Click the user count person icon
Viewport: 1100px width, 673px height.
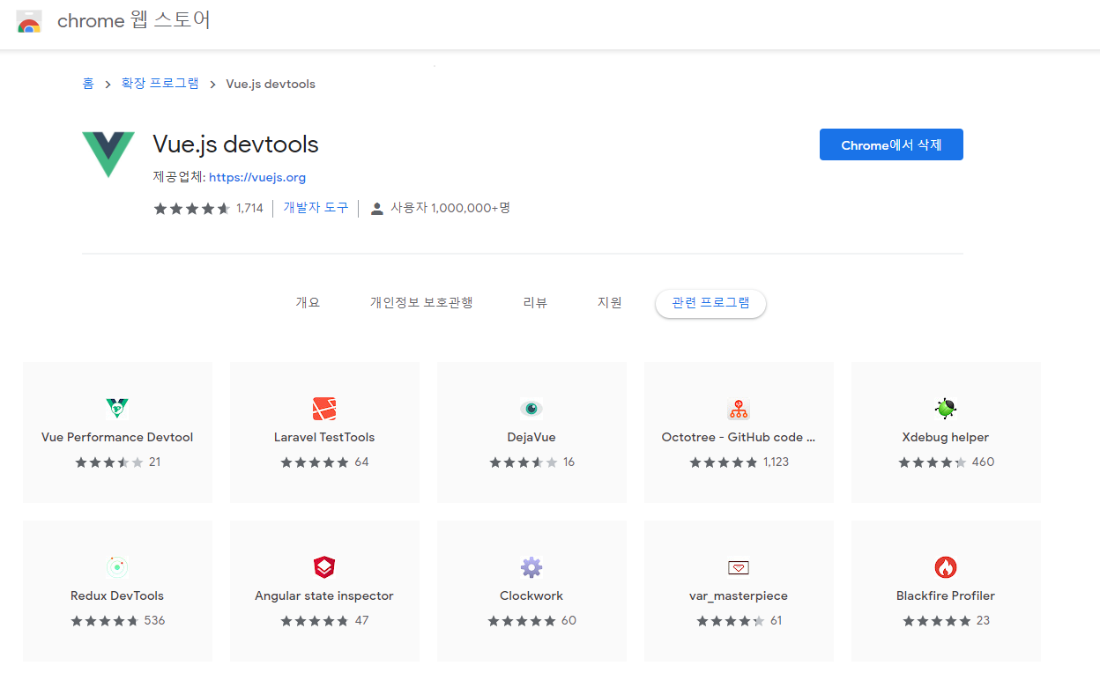point(377,209)
